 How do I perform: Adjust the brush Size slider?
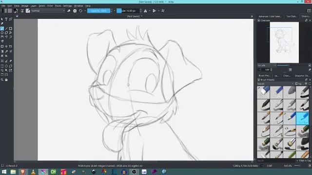(x=128, y=11)
